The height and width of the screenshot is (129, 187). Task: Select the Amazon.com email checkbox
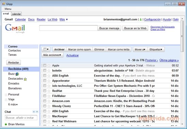[45, 101]
